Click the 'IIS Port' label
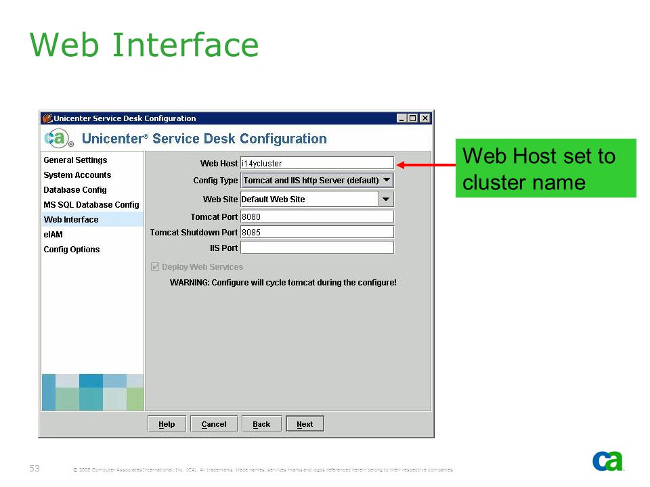This screenshot has height=487, width=650. [224, 248]
